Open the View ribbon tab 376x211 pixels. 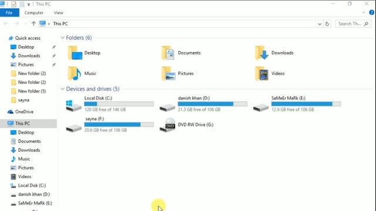[59, 13]
